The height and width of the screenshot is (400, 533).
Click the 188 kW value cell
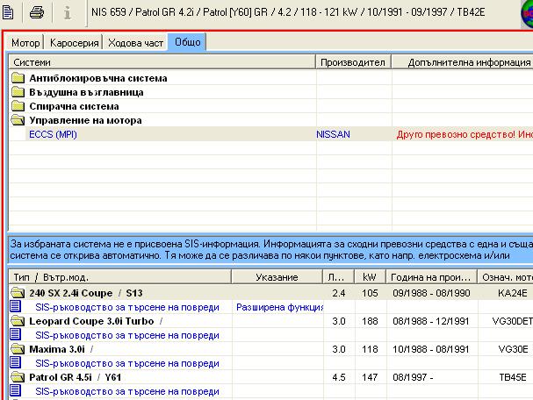tap(370, 321)
